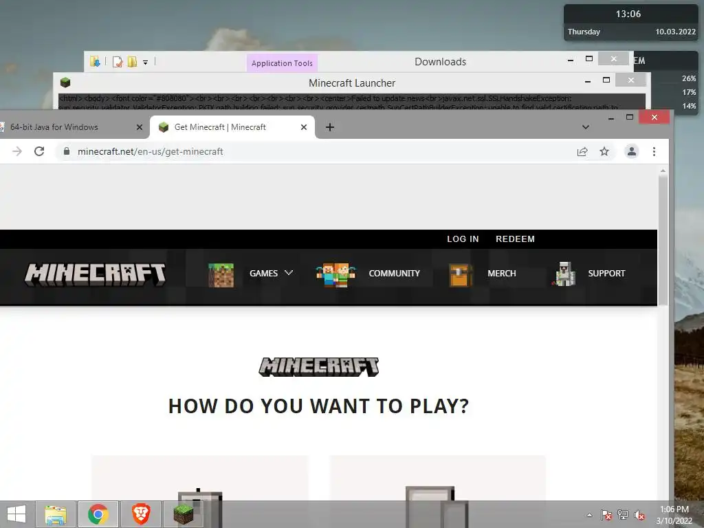Click the REDEEM link
Image resolution: width=704 pixels, height=528 pixels.
515,239
